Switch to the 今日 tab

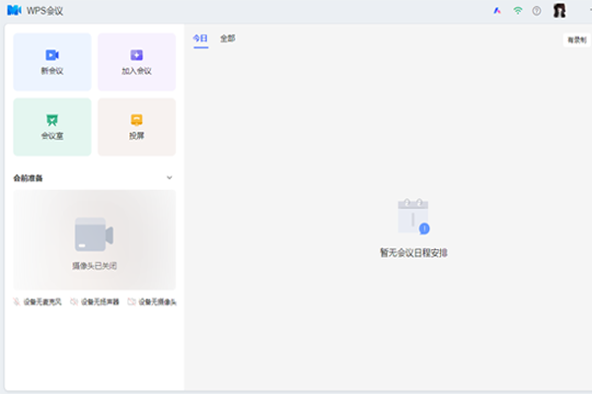tap(200, 38)
